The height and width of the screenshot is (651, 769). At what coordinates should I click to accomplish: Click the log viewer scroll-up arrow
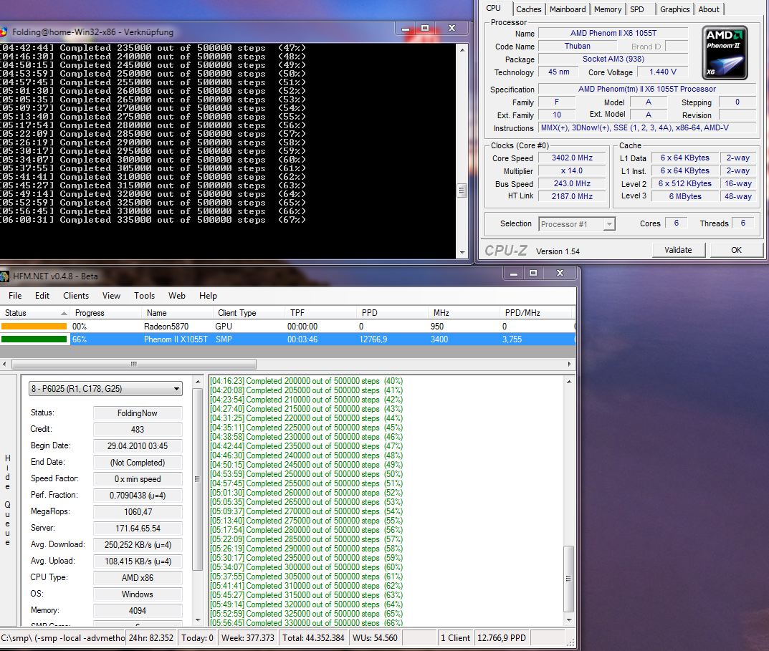click(569, 382)
